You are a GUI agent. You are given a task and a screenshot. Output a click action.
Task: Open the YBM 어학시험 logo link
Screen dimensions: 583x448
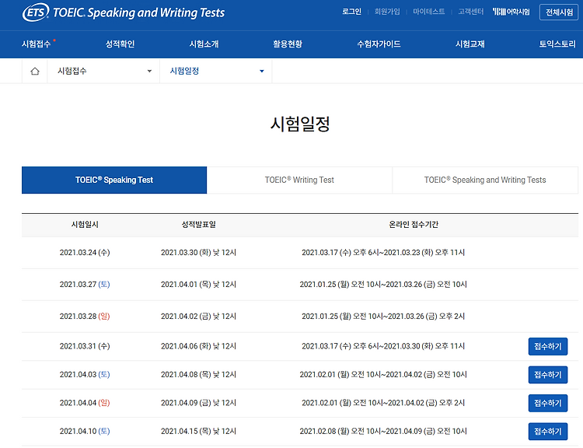[511, 12]
